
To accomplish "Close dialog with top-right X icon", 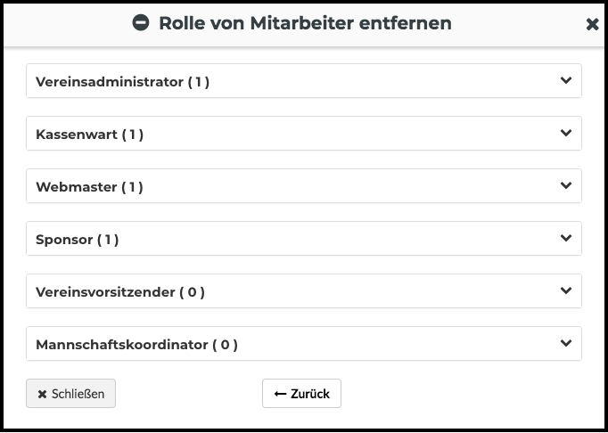I will pos(592,24).
